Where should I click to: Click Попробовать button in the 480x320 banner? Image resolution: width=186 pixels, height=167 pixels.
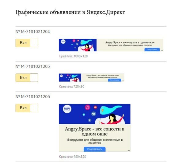click(95, 149)
